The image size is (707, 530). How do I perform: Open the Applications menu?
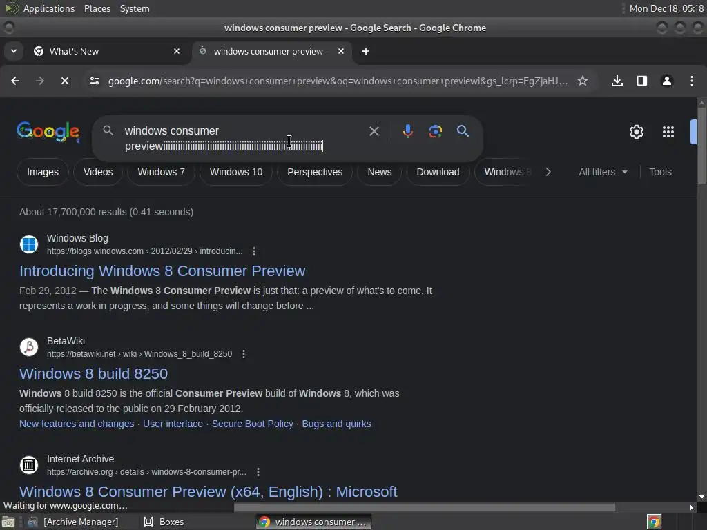(49, 8)
